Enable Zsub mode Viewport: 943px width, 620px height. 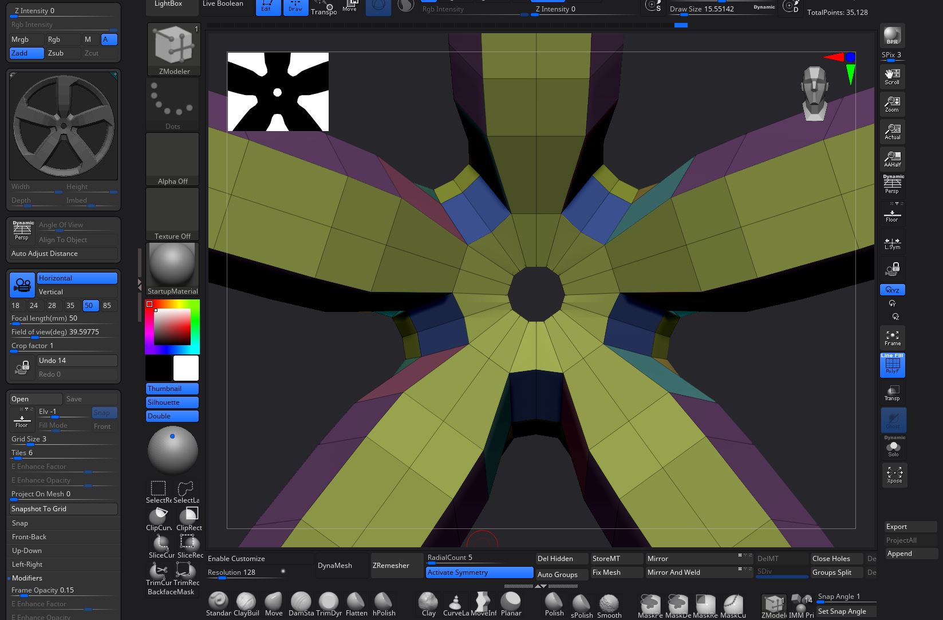pos(63,53)
